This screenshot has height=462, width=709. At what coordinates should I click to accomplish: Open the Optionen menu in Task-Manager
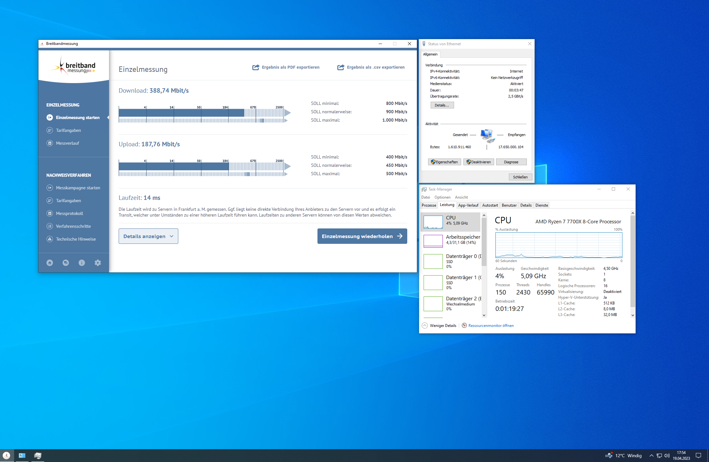click(443, 197)
